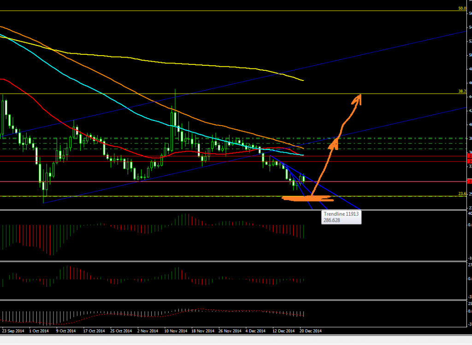The image size is (472, 345).
Task: Click the 23 Sep 2014 date label
Action: tap(13, 331)
